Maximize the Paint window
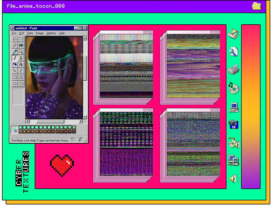This screenshot has height=207, width=272. [80, 28]
